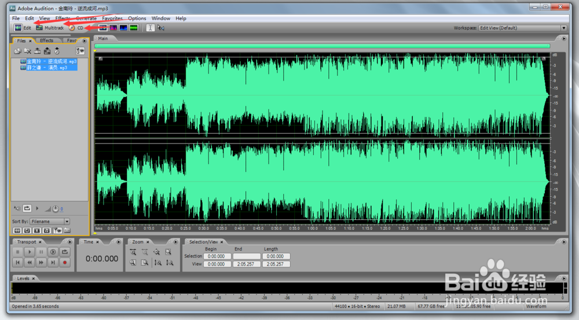This screenshot has height=320, width=579.
Task: Select the Waveform display icon in toolbar
Action: point(103,28)
